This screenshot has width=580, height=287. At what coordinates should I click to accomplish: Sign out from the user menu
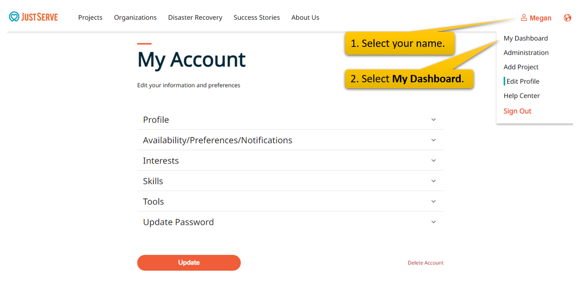coord(517,111)
